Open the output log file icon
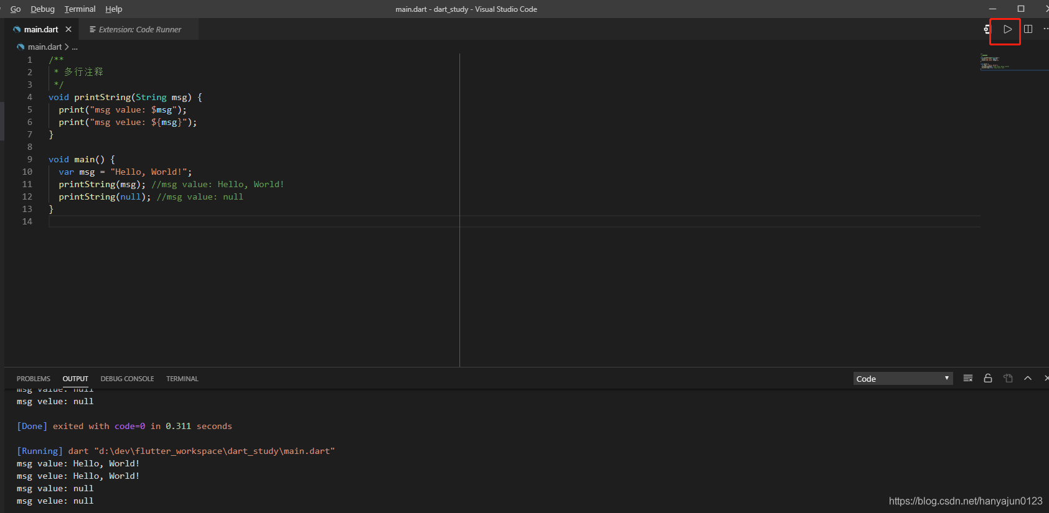The width and height of the screenshot is (1049, 513). (x=1008, y=378)
